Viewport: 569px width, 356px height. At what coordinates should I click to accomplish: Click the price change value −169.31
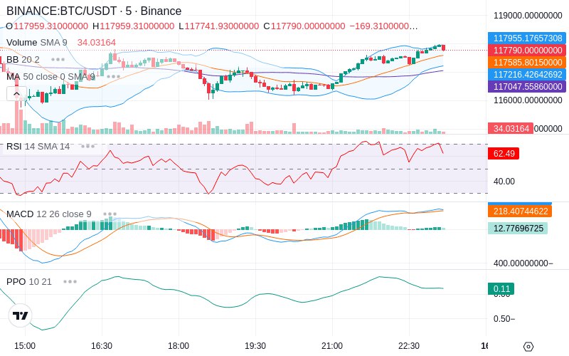click(383, 26)
